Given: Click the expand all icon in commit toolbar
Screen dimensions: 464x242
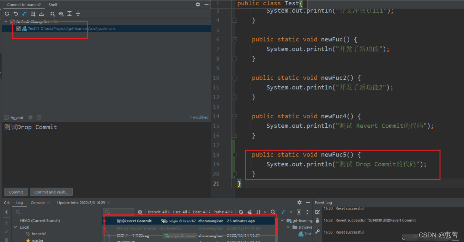Looking at the screenshot, I should [x=70, y=14].
